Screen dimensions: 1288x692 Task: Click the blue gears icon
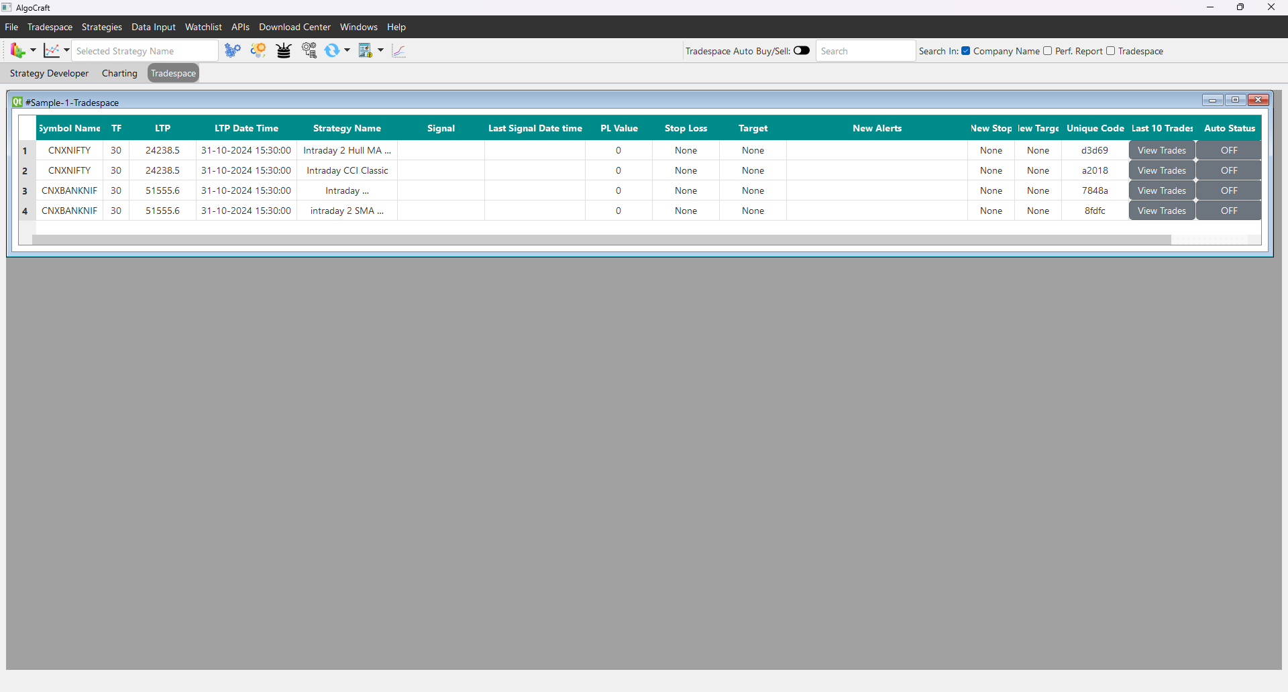pos(233,50)
